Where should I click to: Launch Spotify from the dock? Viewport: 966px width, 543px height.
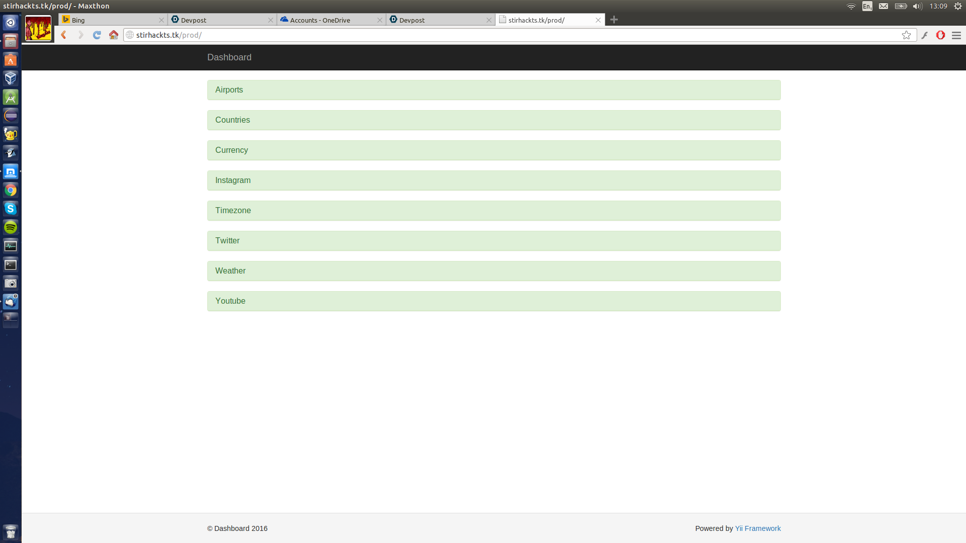(11, 227)
